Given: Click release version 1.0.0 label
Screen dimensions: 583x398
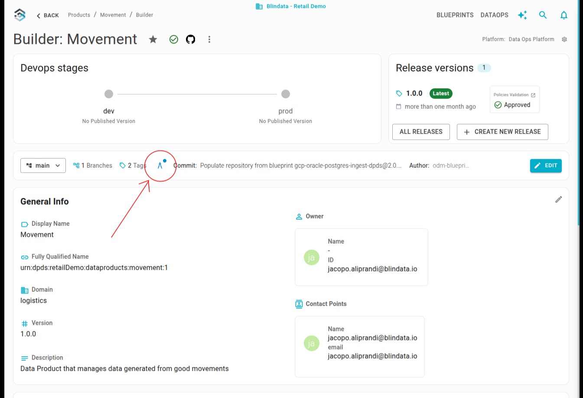Looking at the screenshot, I should (414, 94).
